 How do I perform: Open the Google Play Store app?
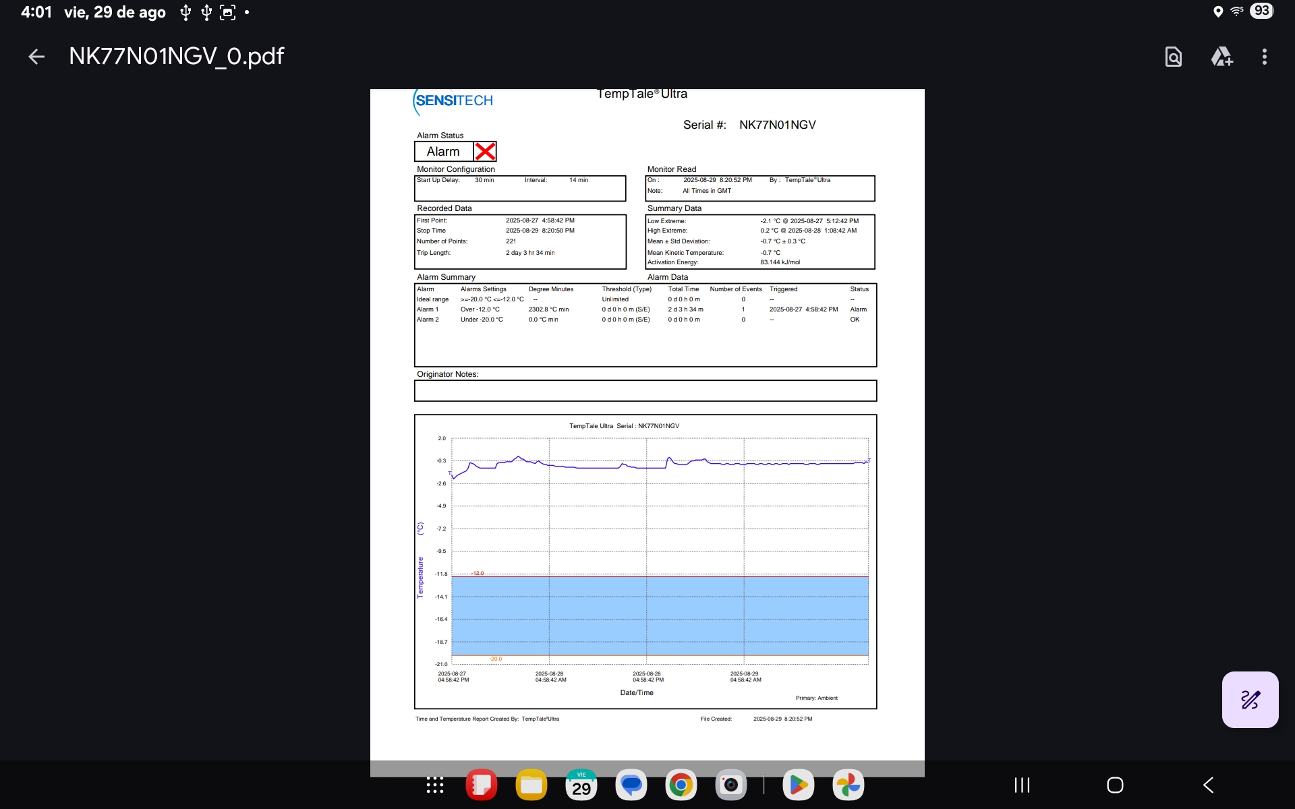pyautogui.click(x=799, y=785)
